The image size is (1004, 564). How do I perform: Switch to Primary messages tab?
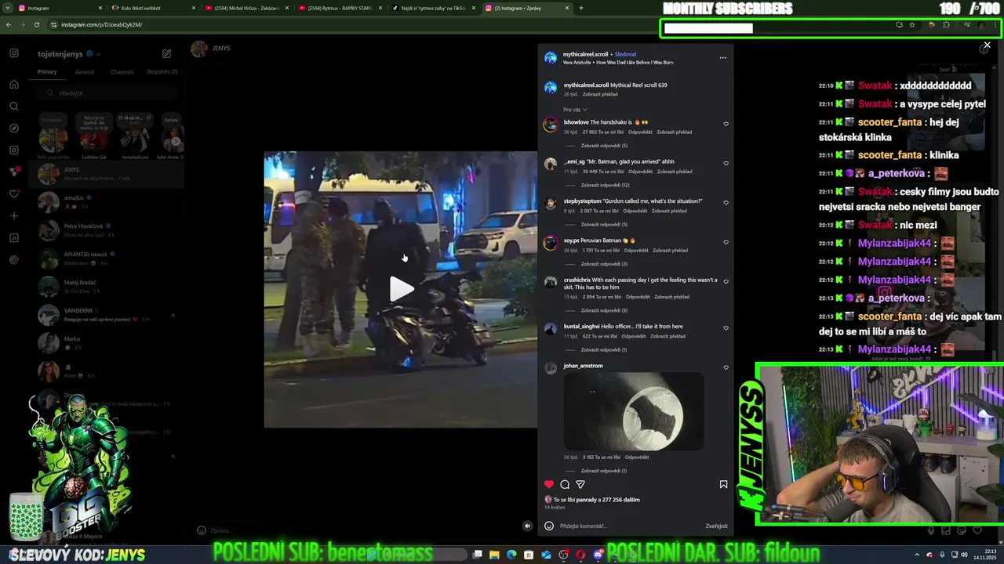(x=47, y=72)
